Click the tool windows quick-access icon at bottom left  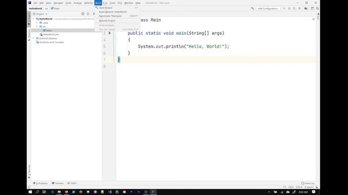click(29, 187)
